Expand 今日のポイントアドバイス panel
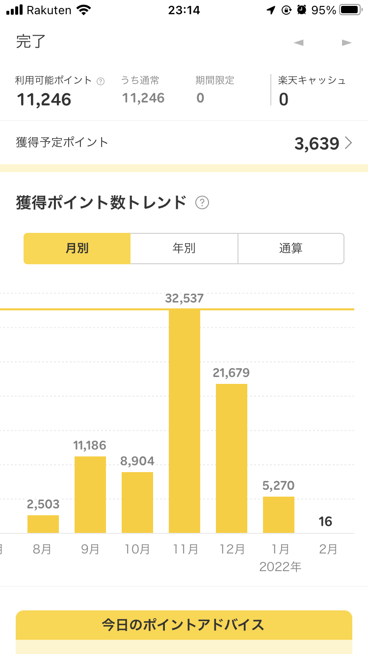 click(x=184, y=625)
